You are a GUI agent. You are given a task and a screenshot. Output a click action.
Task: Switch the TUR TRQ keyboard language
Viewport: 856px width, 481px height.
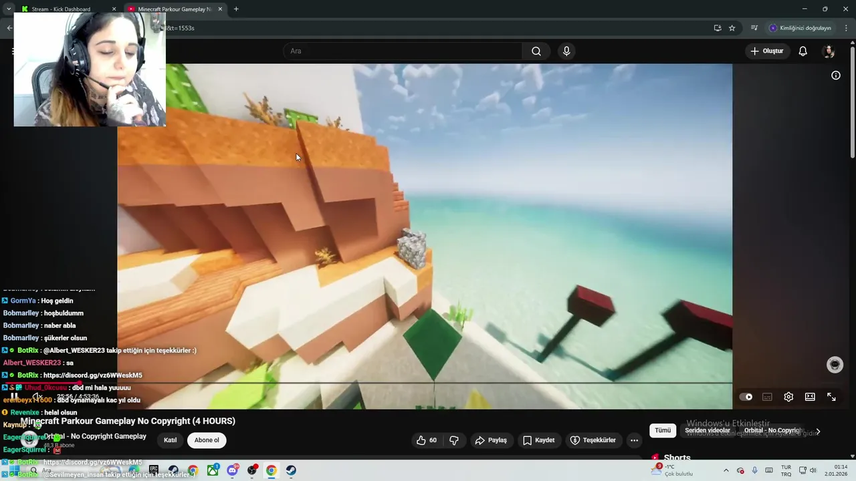click(786, 470)
